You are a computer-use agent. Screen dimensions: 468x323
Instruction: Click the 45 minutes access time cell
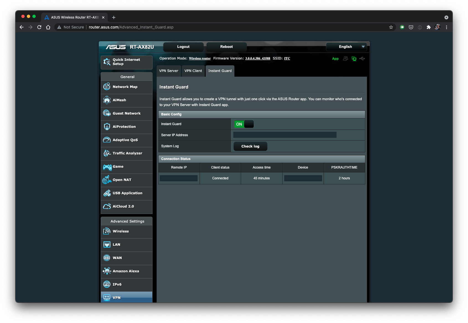coord(262,178)
